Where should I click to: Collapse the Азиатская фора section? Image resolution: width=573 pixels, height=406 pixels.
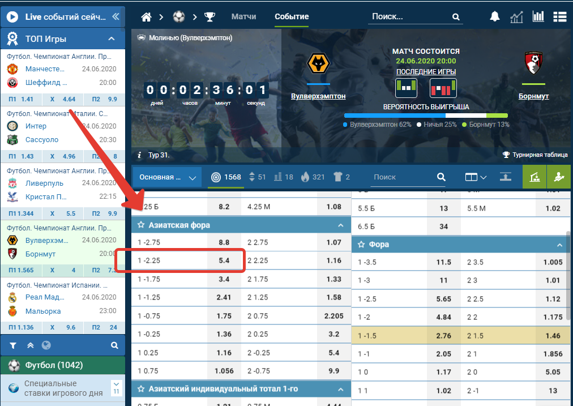[341, 225]
